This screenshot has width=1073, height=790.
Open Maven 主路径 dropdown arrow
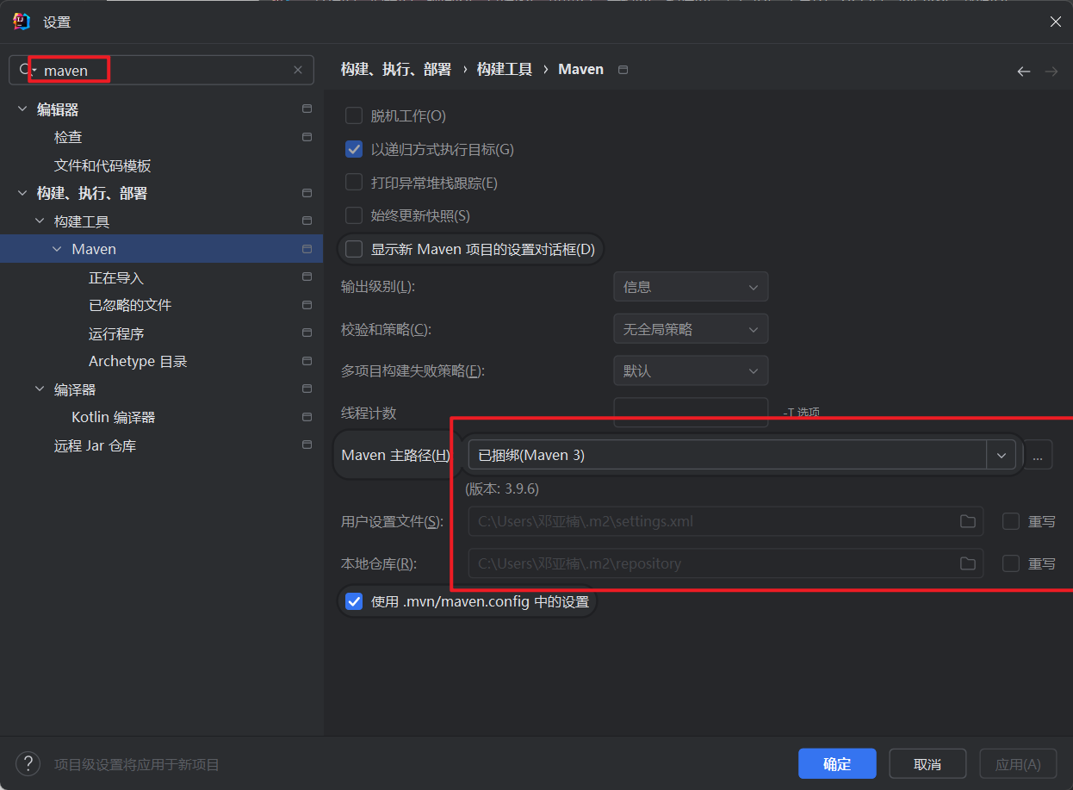pos(1001,455)
